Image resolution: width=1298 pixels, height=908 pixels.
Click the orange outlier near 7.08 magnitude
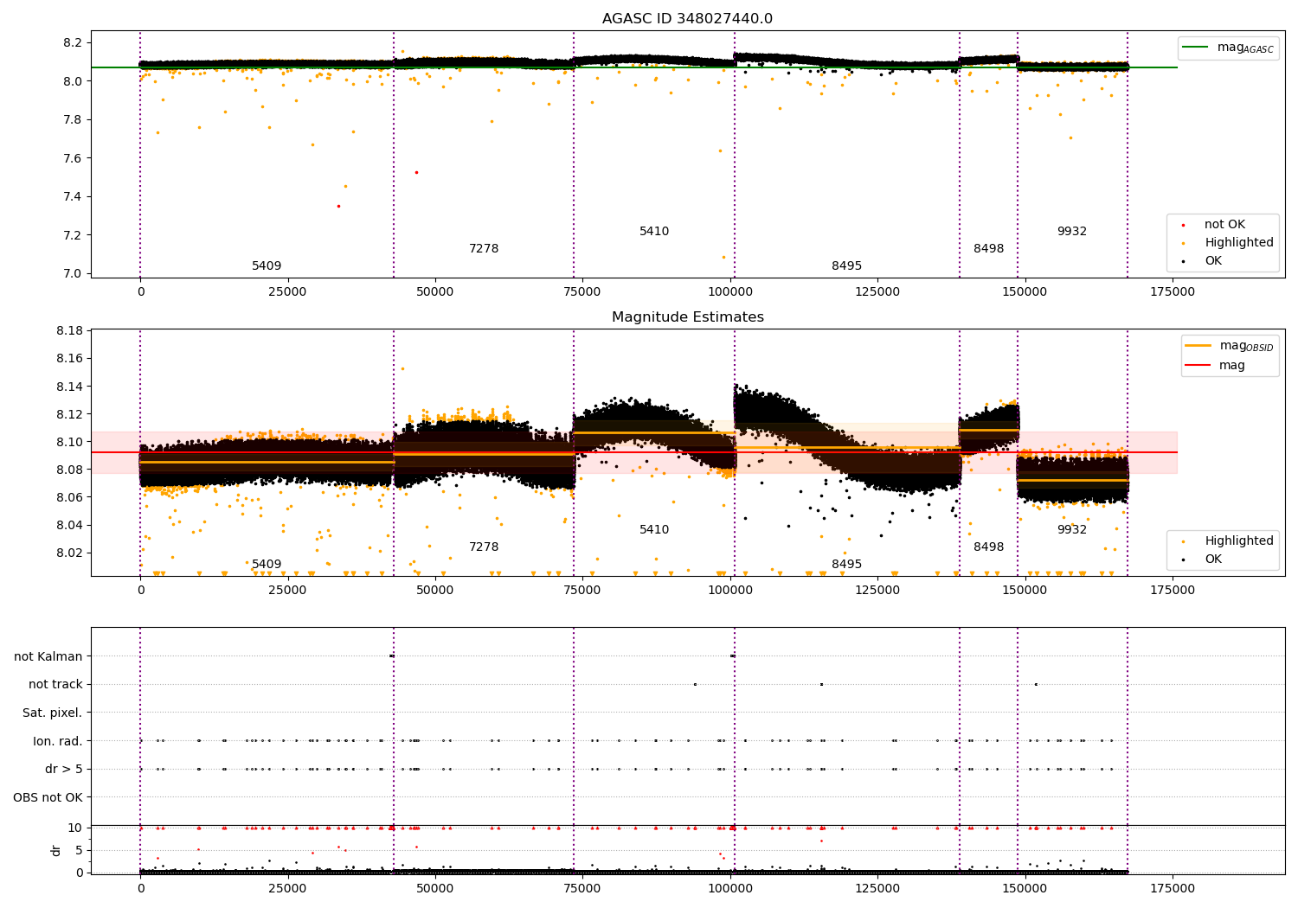[x=723, y=257]
